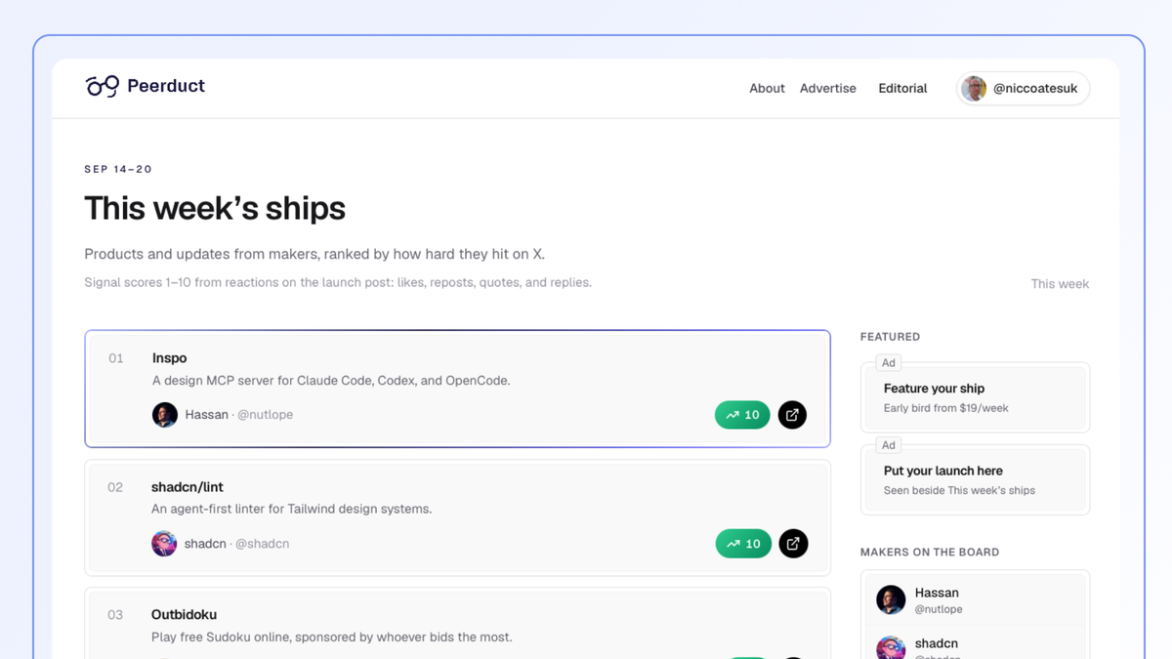Open Inspo's external link icon
1172x659 pixels.
pos(792,415)
